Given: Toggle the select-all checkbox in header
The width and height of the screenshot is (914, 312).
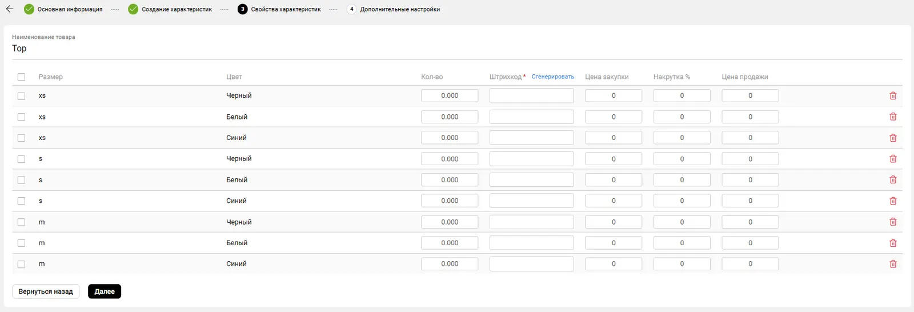Looking at the screenshot, I should [x=22, y=77].
